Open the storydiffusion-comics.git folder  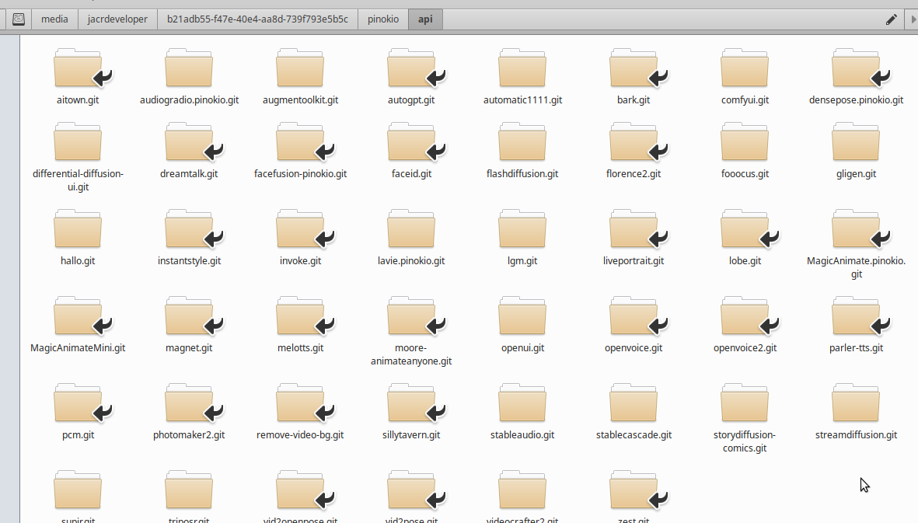coord(745,404)
